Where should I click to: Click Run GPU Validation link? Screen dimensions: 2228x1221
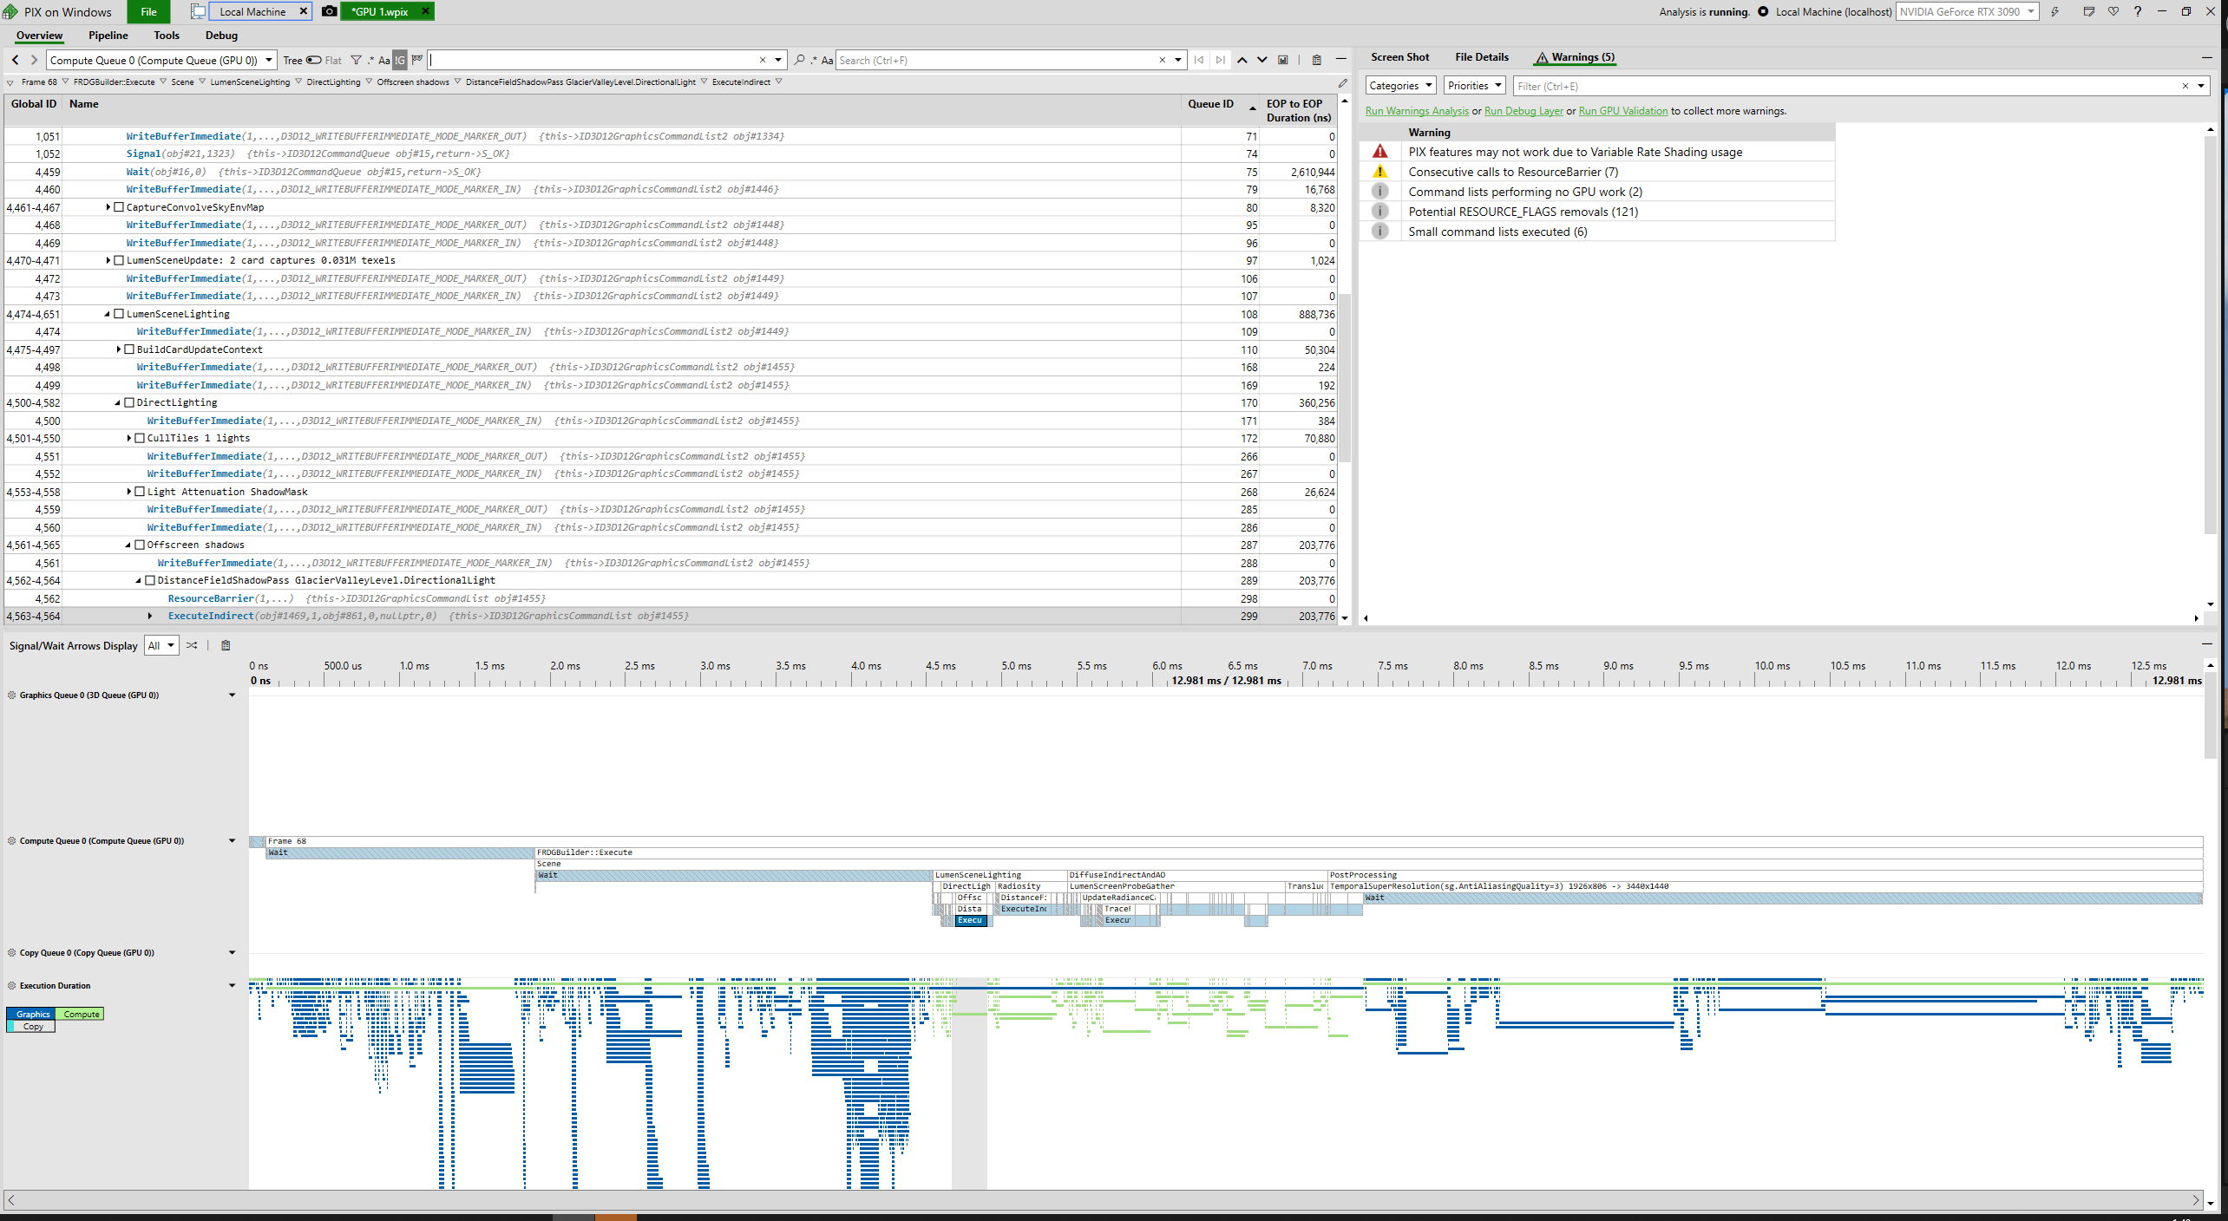1623,111
